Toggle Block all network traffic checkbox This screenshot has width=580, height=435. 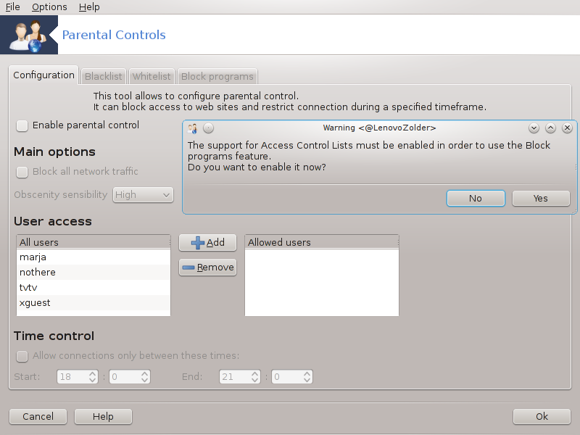22,172
